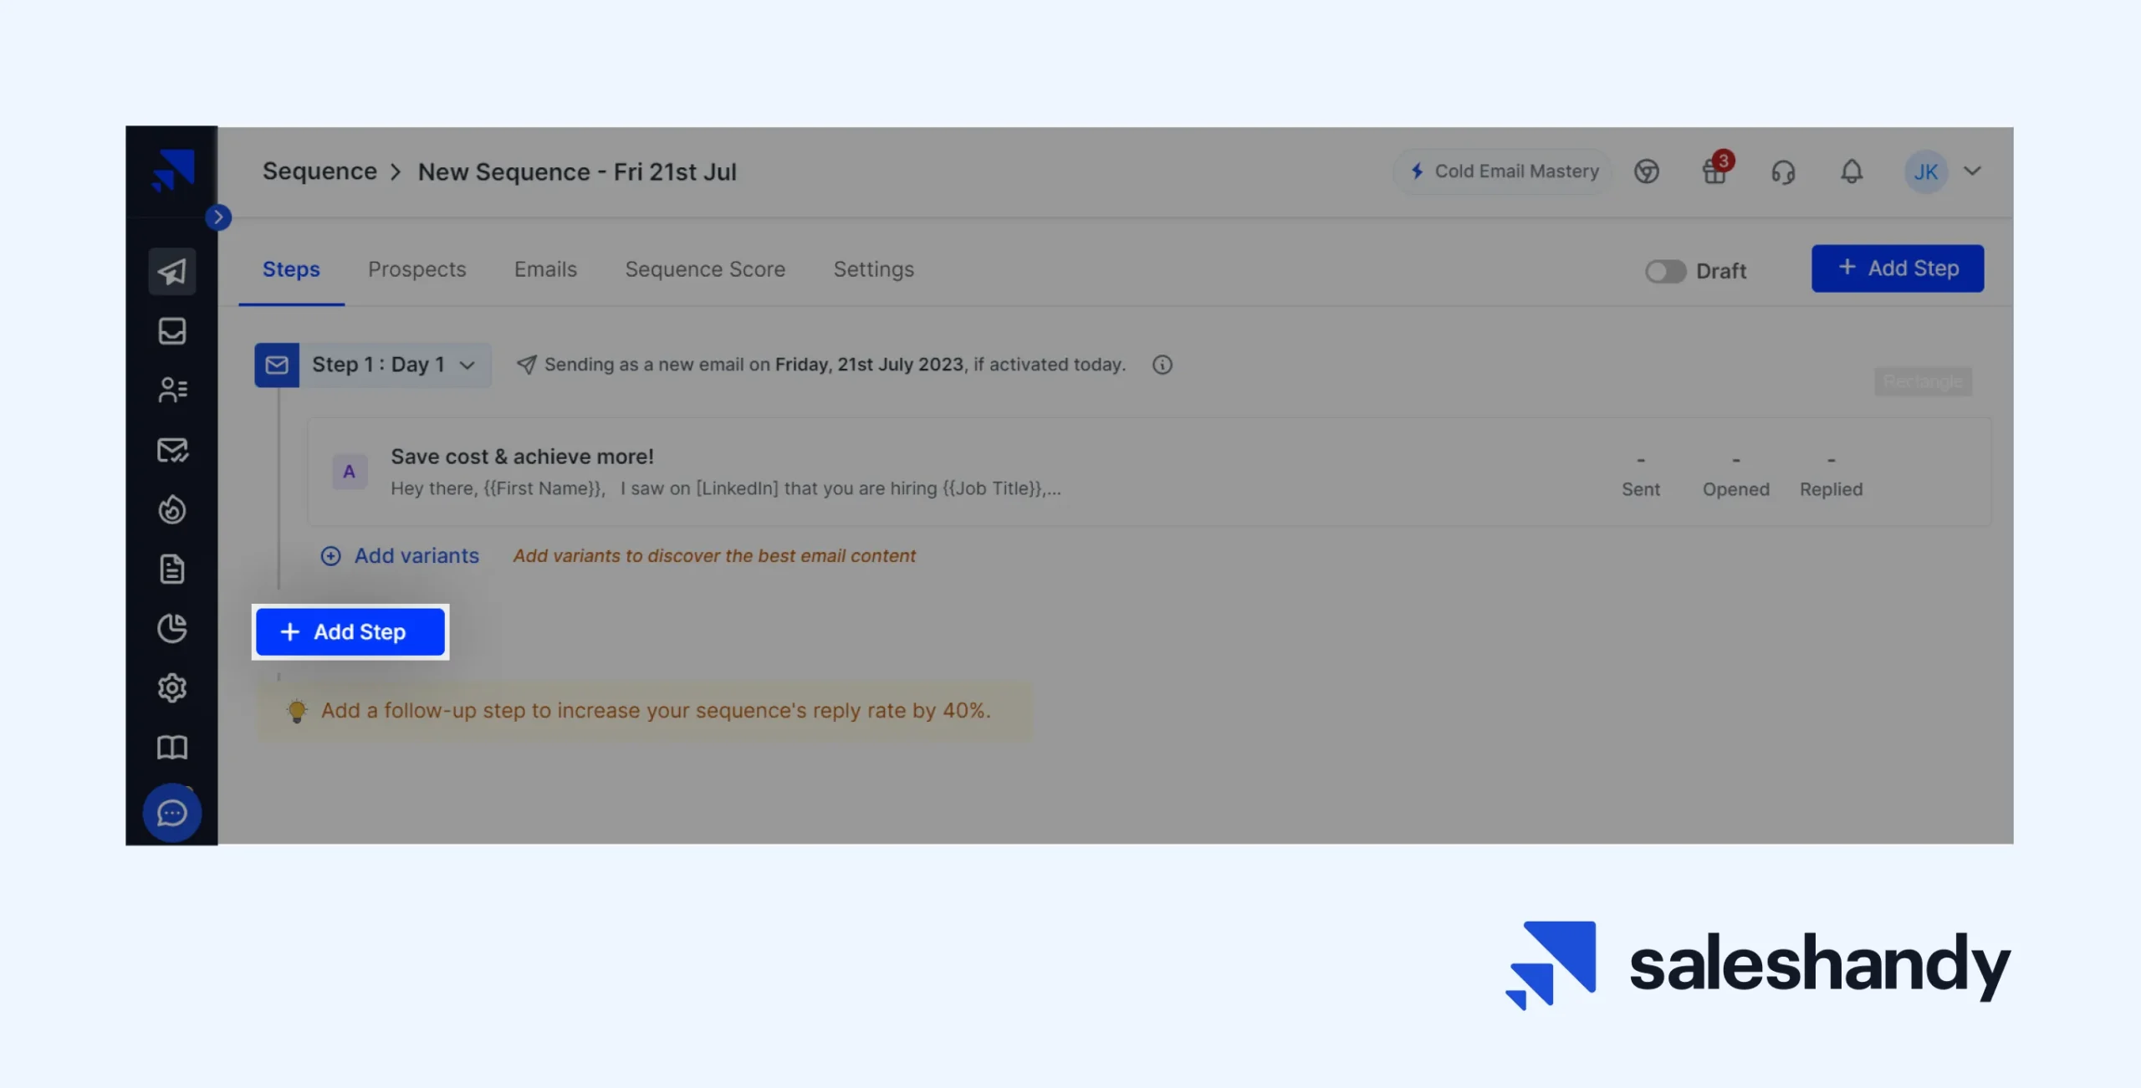The width and height of the screenshot is (2141, 1088).
Task: Click the Sequence breadcrumb link
Action: [319, 171]
